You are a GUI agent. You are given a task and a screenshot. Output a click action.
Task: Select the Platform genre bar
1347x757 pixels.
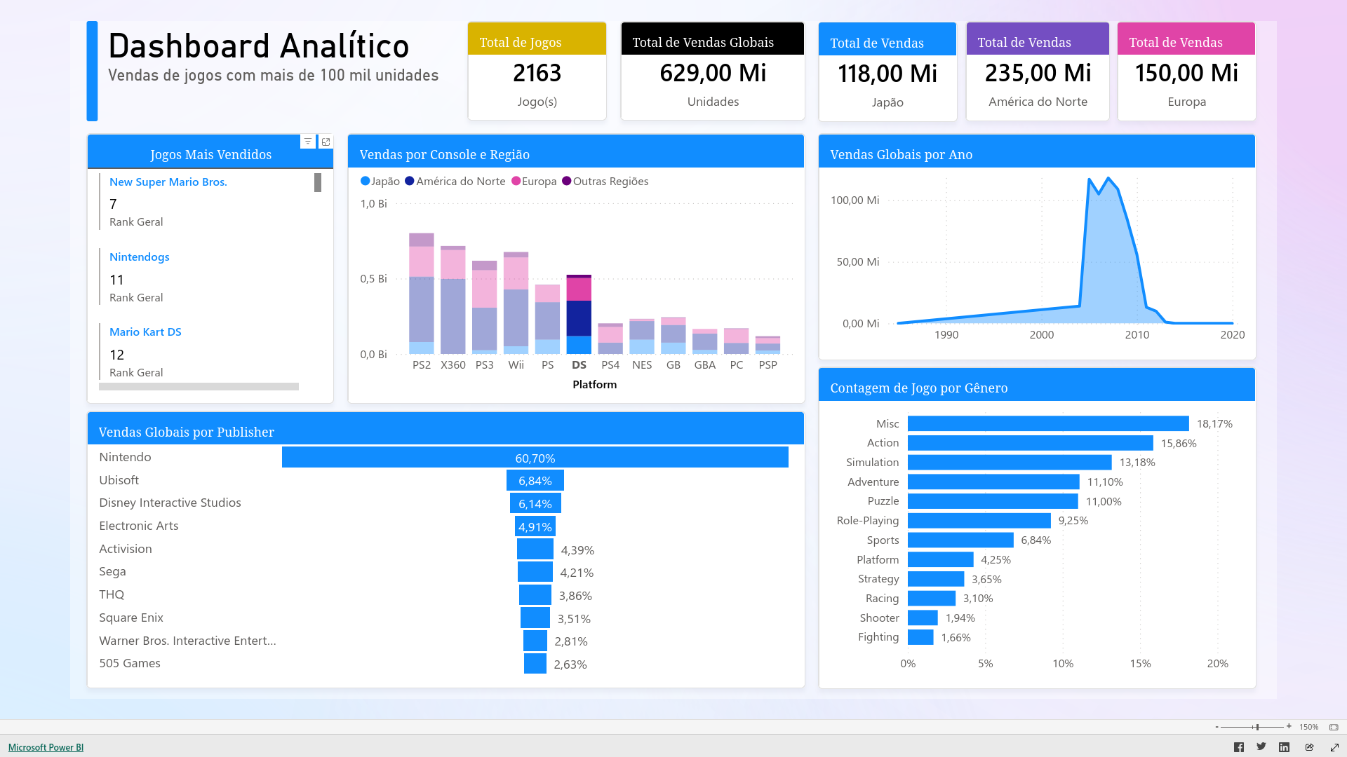pyautogui.click(x=941, y=559)
